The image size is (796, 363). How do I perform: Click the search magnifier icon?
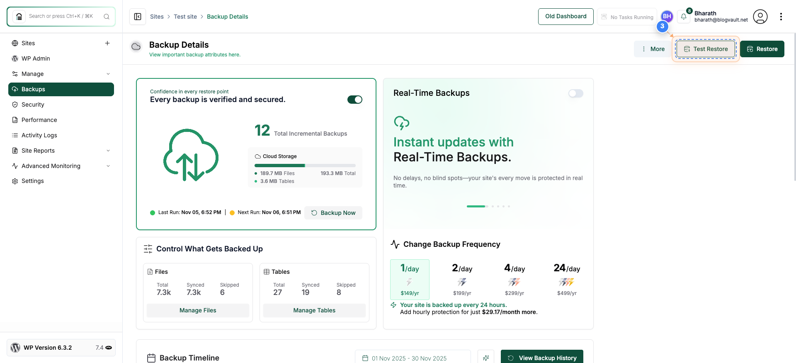click(107, 17)
